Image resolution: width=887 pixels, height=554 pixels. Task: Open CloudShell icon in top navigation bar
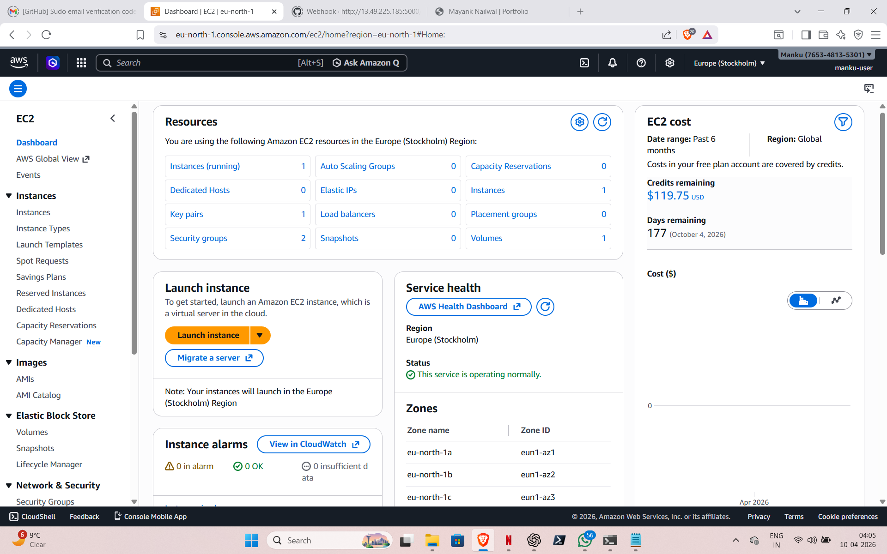pyautogui.click(x=584, y=63)
